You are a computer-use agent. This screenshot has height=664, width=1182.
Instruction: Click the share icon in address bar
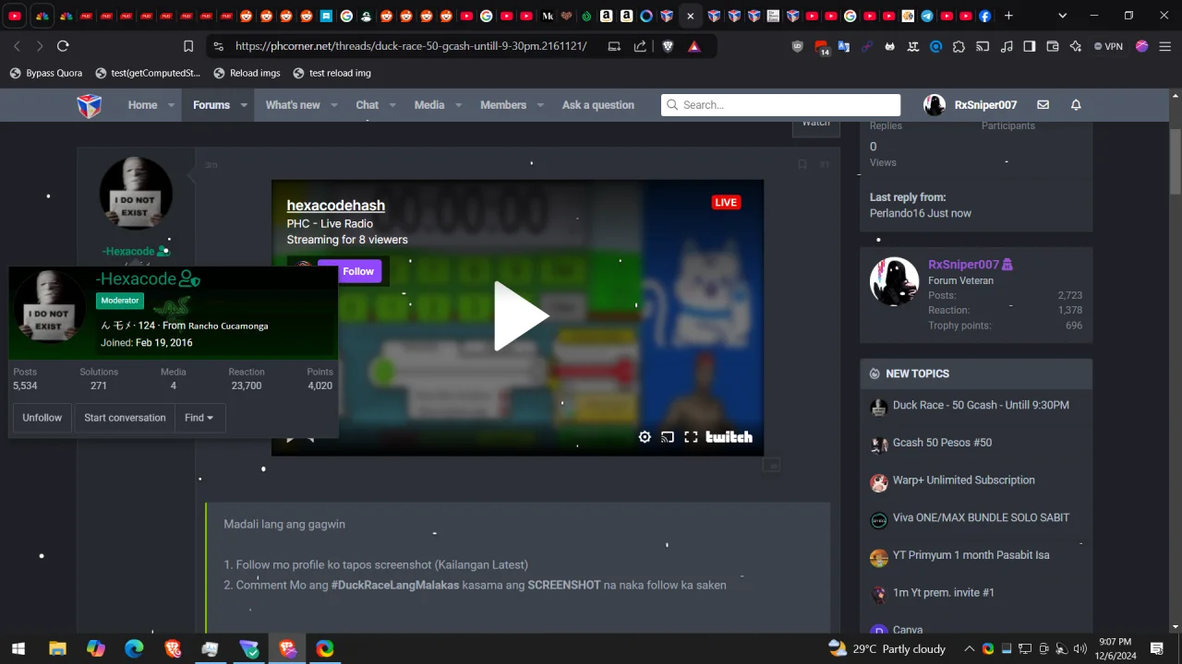pos(640,46)
